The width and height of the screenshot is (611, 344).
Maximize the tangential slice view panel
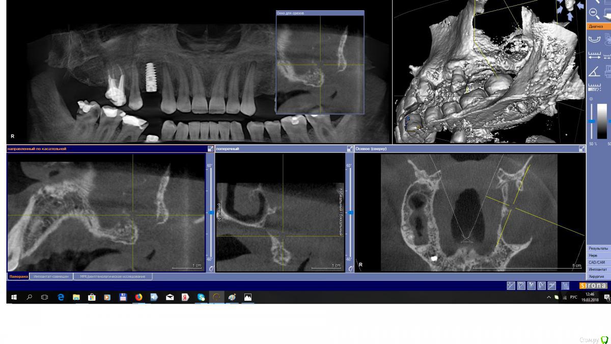210,149
